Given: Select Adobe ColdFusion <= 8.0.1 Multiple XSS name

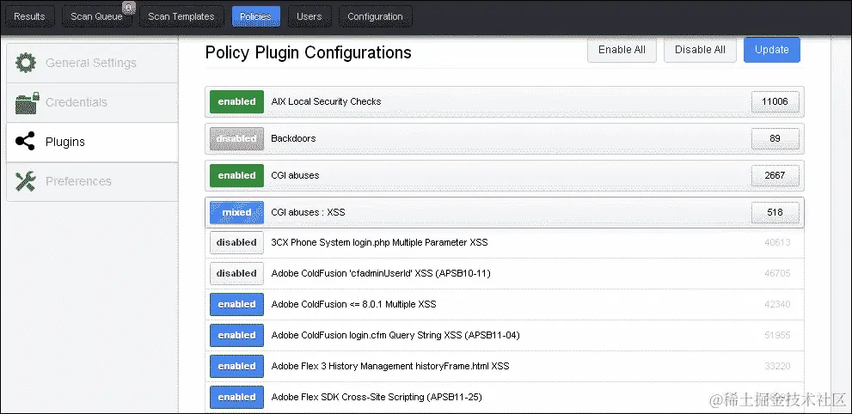Looking at the screenshot, I should 353,304.
